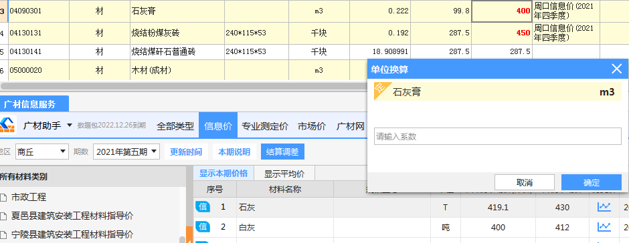Click the 信 badge on the 石灰 row

pos(203,207)
